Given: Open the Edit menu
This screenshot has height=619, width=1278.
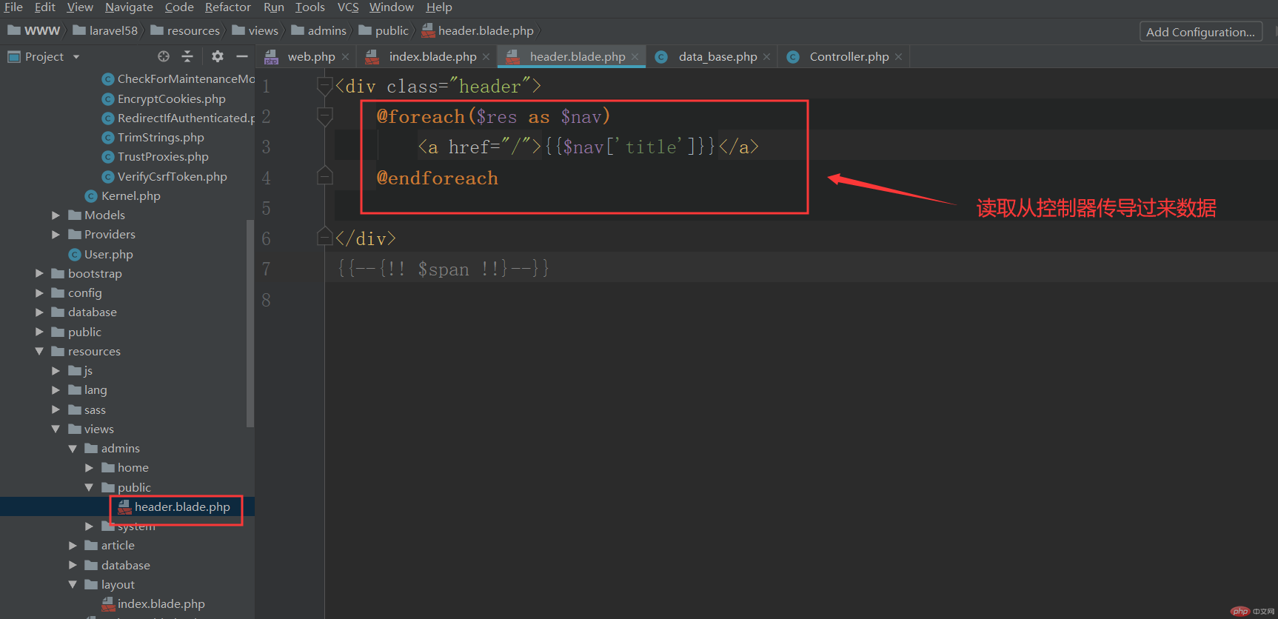Looking at the screenshot, I should coord(44,7).
